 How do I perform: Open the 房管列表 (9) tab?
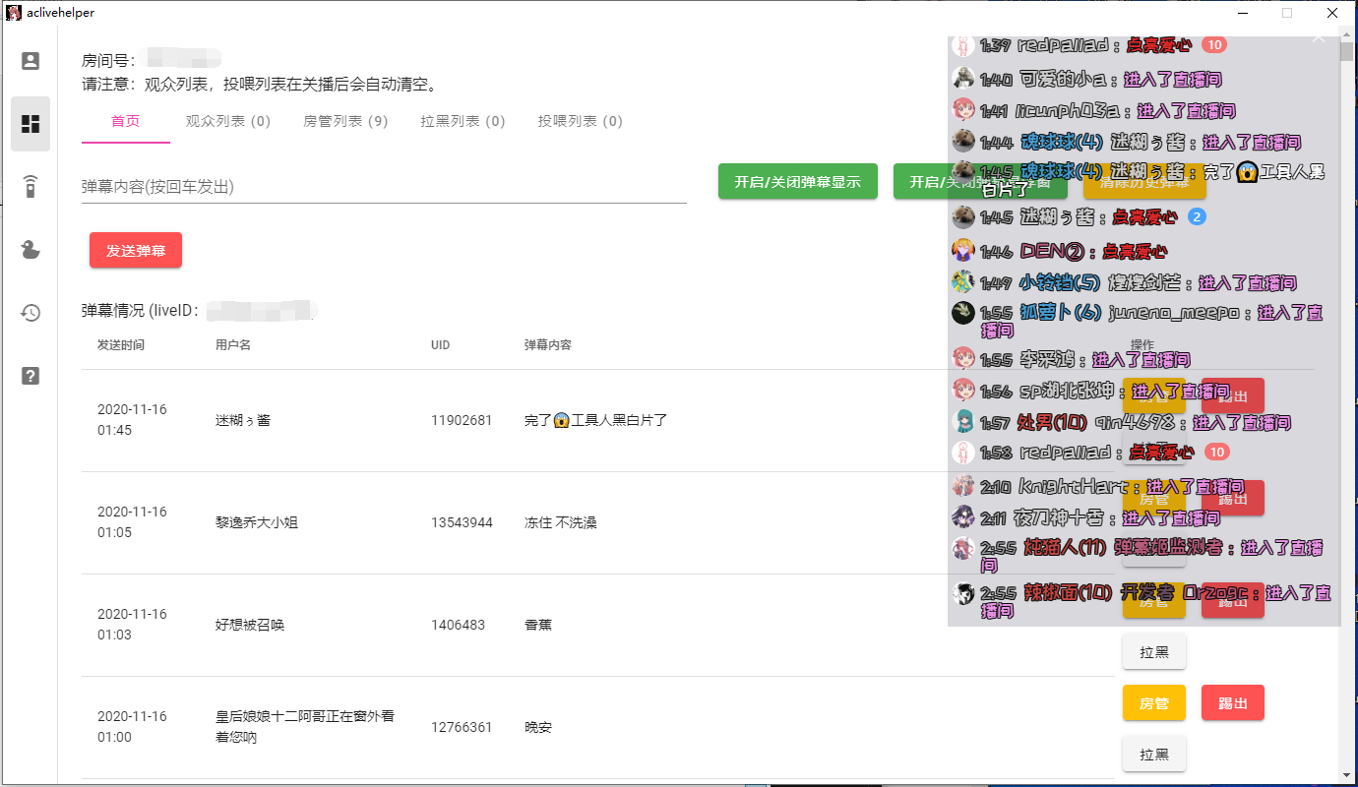[x=345, y=121]
